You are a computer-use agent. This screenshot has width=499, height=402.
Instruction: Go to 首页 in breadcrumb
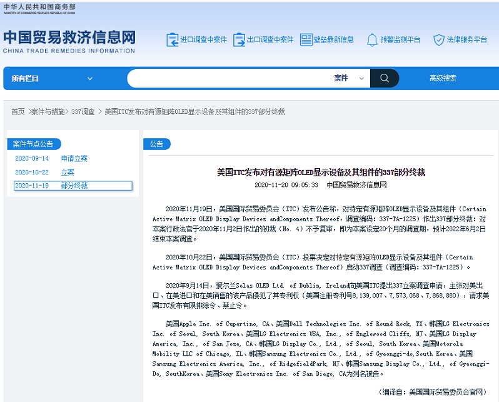18,112
